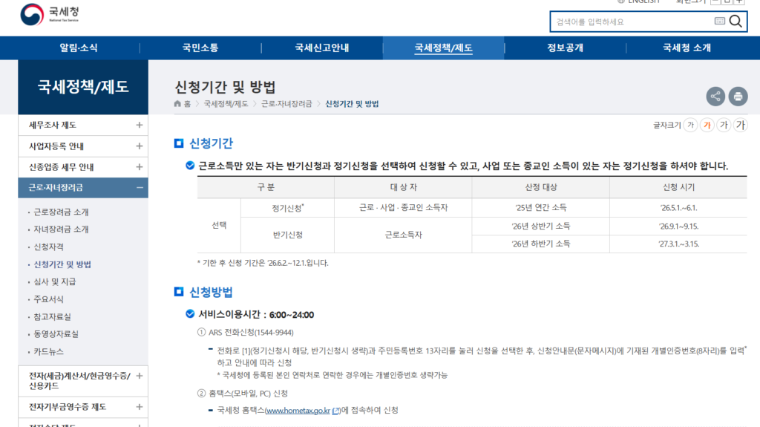
Task: Expand the 세무조사 제도 sidebar section
Action: pos(139,125)
